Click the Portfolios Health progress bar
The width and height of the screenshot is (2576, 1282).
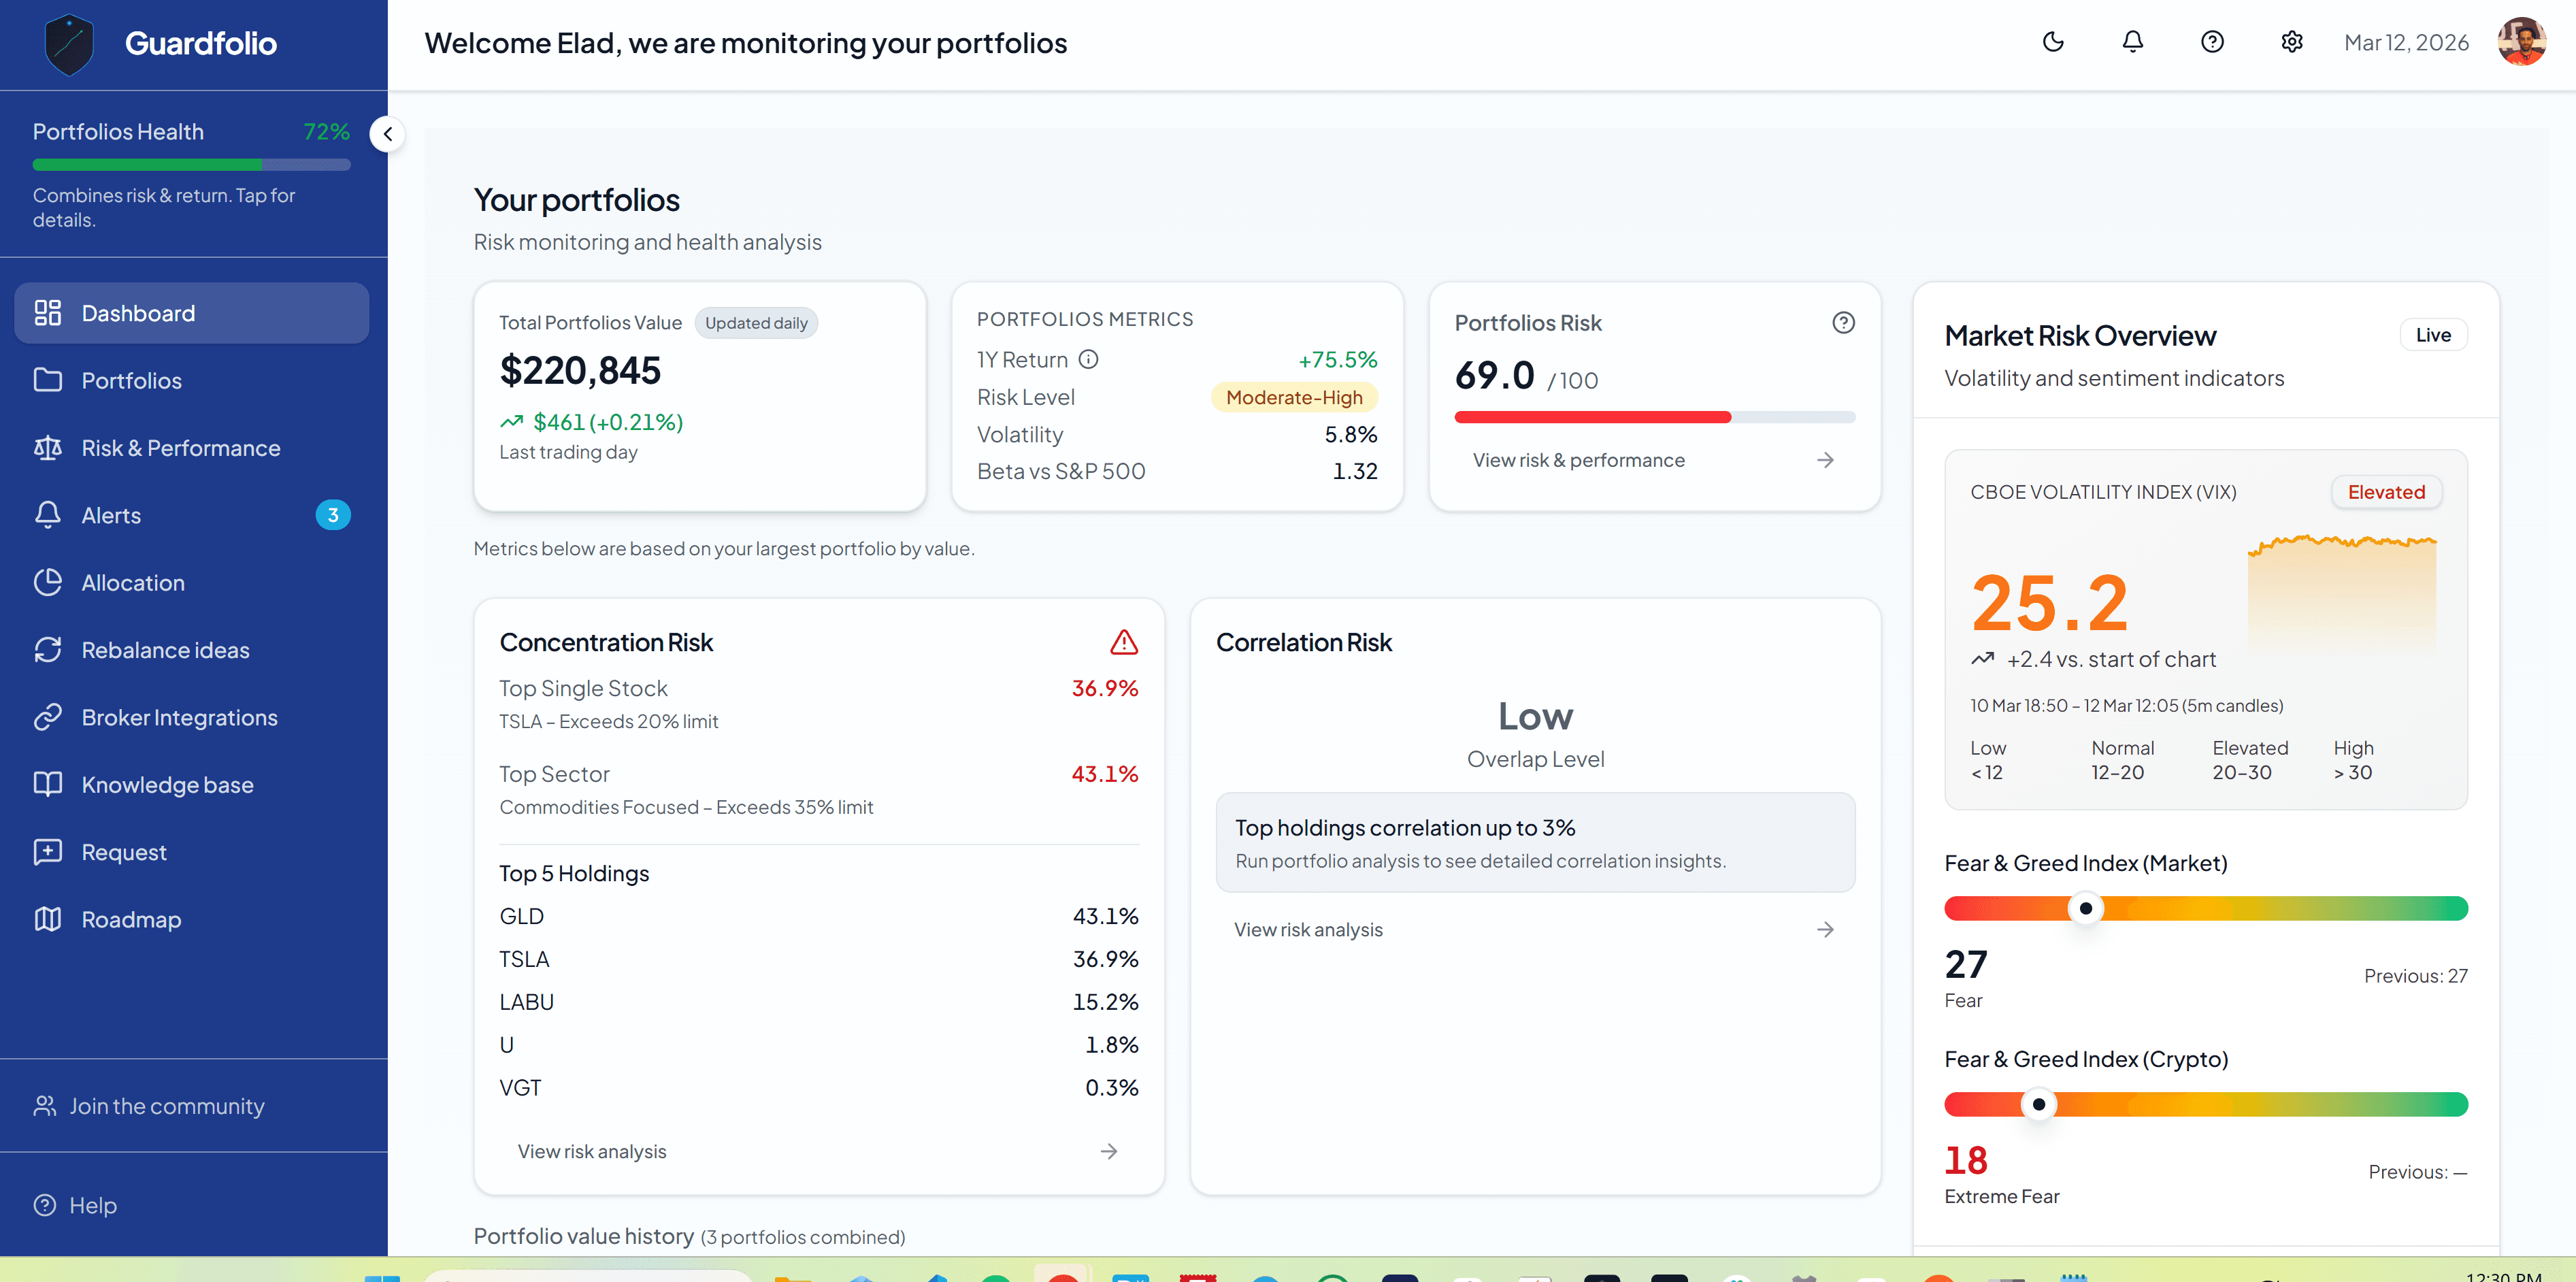coord(192,164)
